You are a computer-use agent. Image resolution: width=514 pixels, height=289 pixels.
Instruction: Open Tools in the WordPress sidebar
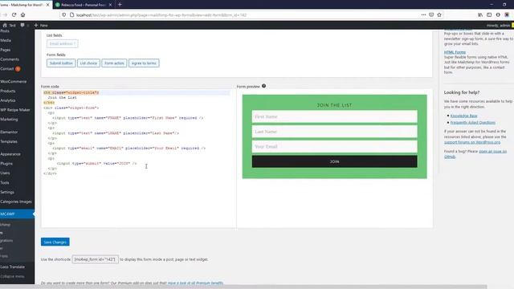click(5, 182)
